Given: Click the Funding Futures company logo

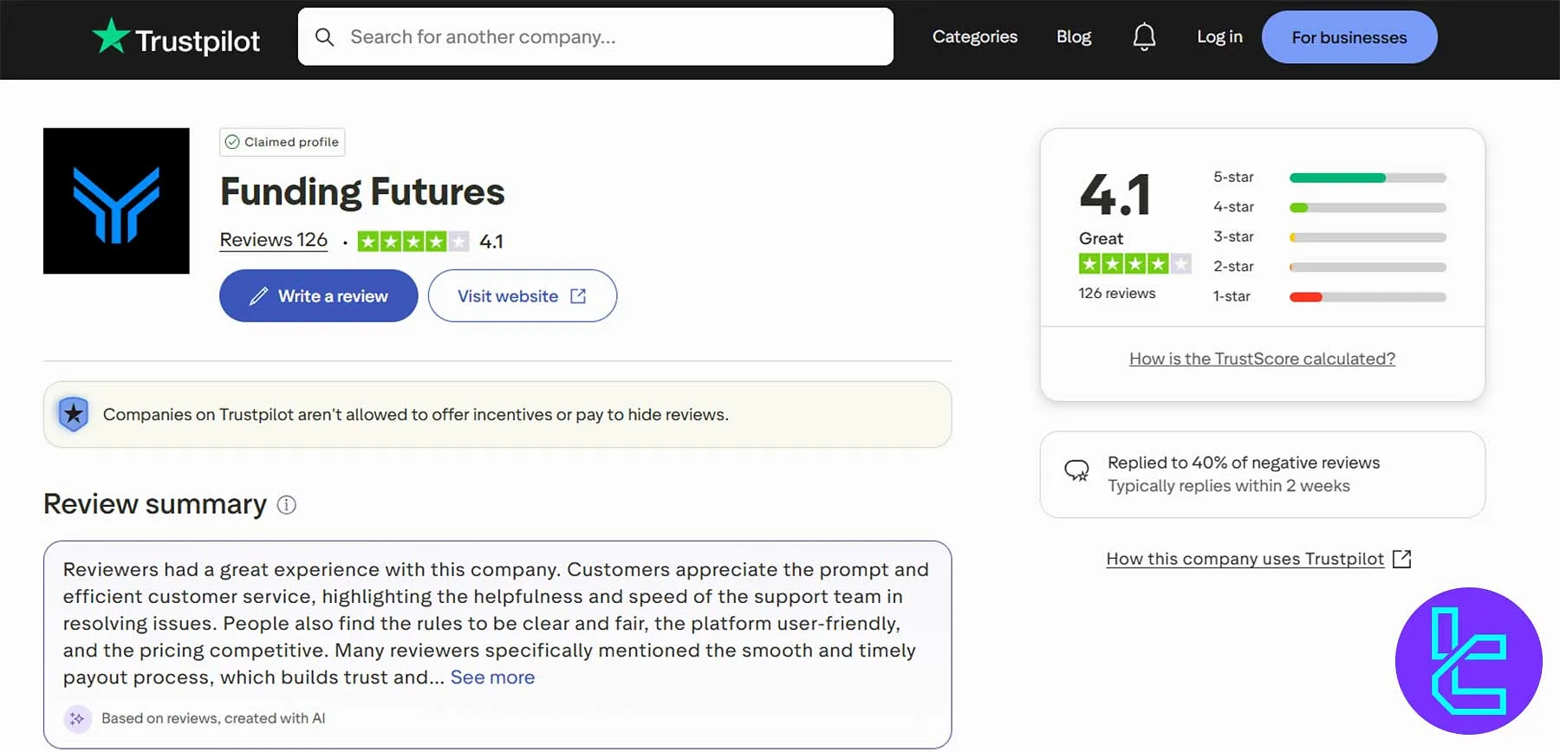Looking at the screenshot, I should [116, 201].
